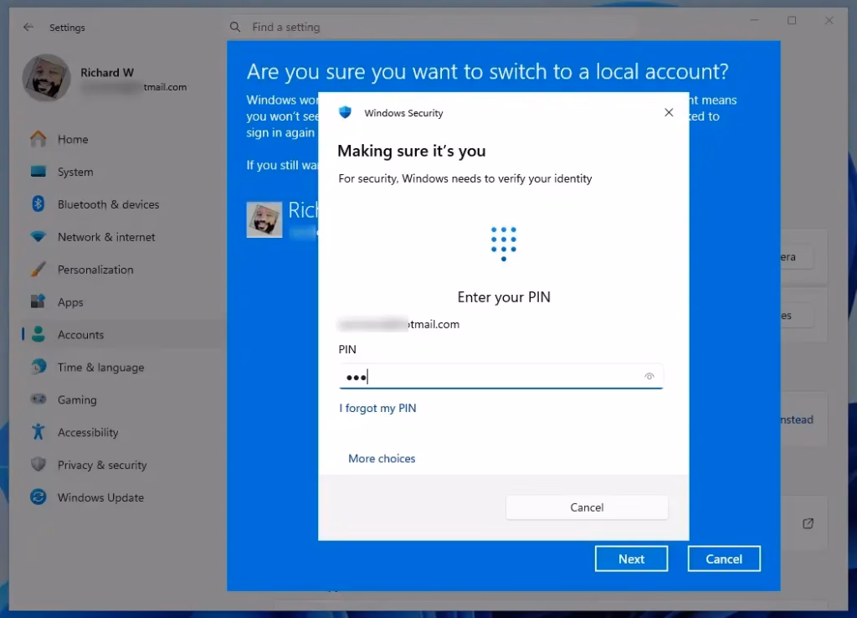Image resolution: width=857 pixels, height=618 pixels.
Task: Open 'More choices' sign-in options
Action: tap(382, 459)
